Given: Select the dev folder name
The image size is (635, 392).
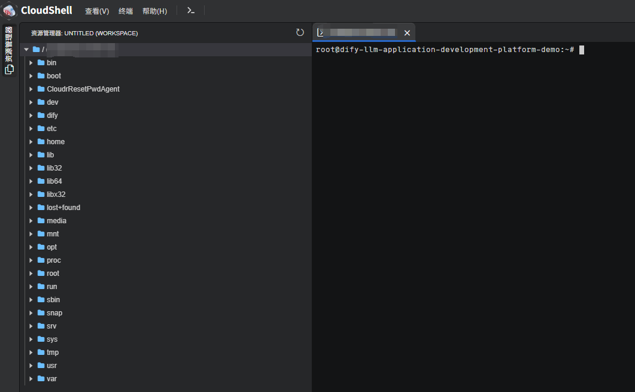Looking at the screenshot, I should click(53, 102).
